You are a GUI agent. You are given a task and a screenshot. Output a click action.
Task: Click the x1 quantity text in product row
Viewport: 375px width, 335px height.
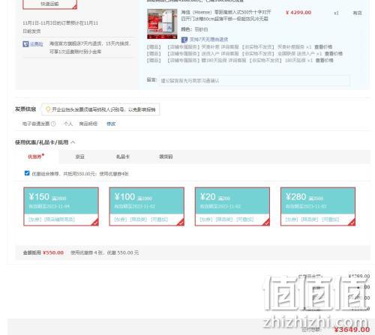[x=336, y=13]
